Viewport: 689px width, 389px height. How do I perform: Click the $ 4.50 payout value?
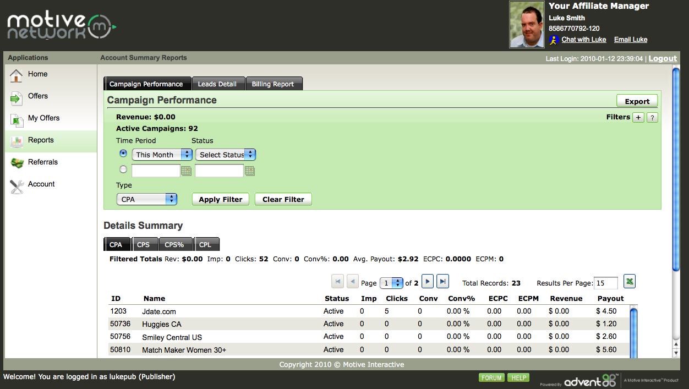click(x=606, y=311)
